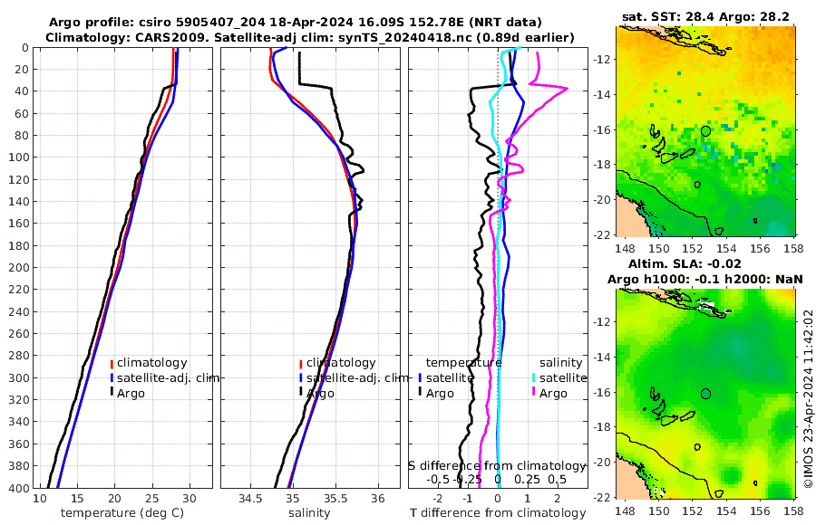Click the '-14' latitude tick on the SLA map
Viewport: 816px width, 525px height.
point(601,358)
